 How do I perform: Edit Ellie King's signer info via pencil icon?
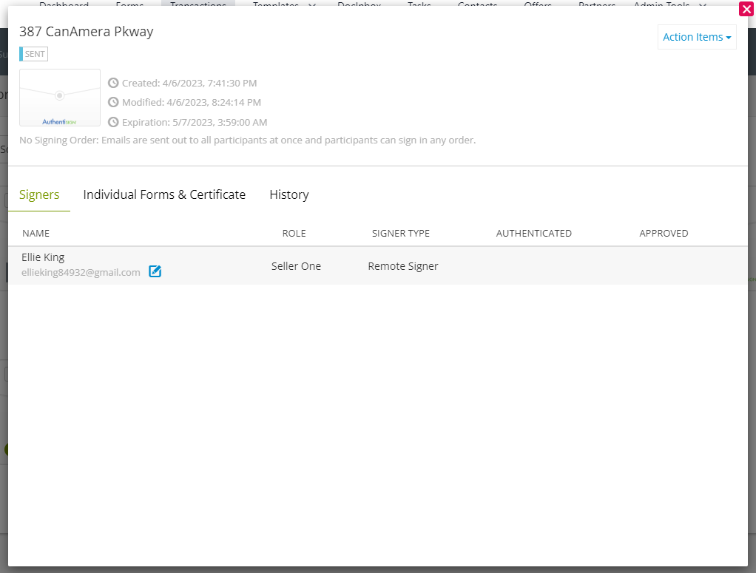(155, 271)
